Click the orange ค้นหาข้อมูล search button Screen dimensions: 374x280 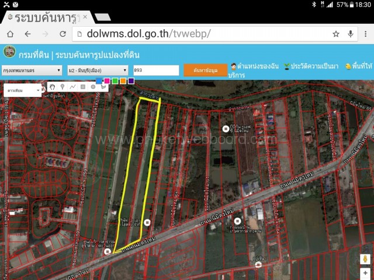tap(205, 71)
